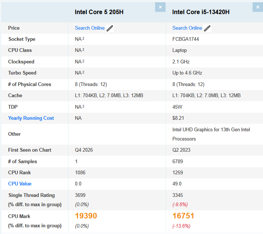Click the 45W TDP value
Screen dimensions: 263x234
pos(177,107)
